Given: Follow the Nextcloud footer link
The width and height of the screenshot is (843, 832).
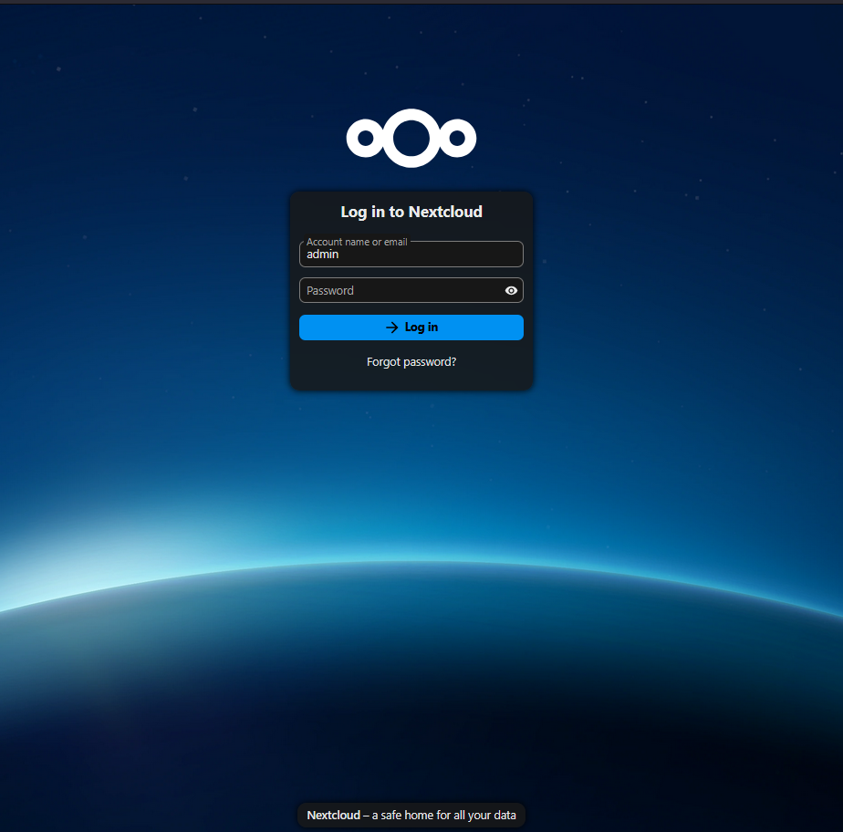Looking at the screenshot, I should tap(333, 815).
